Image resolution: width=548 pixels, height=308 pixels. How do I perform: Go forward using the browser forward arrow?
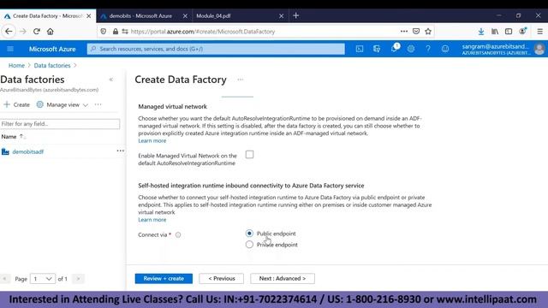[23, 32]
